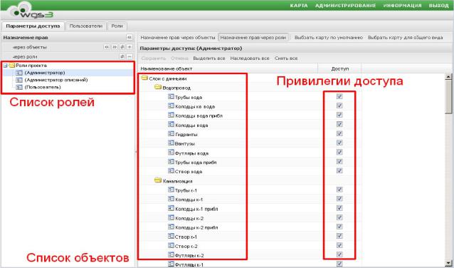Collapse the 'Назначение прав' side panel
Image resolution: width=454 pixels, height=268 pixels.
tap(130, 37)
